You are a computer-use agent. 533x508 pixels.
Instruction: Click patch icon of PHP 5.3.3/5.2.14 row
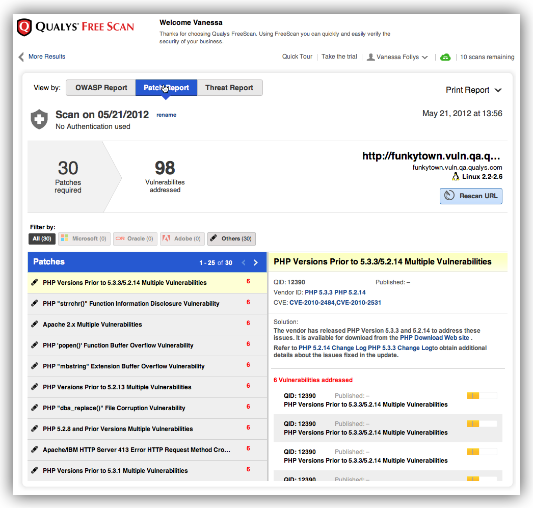tap(35, 282)
